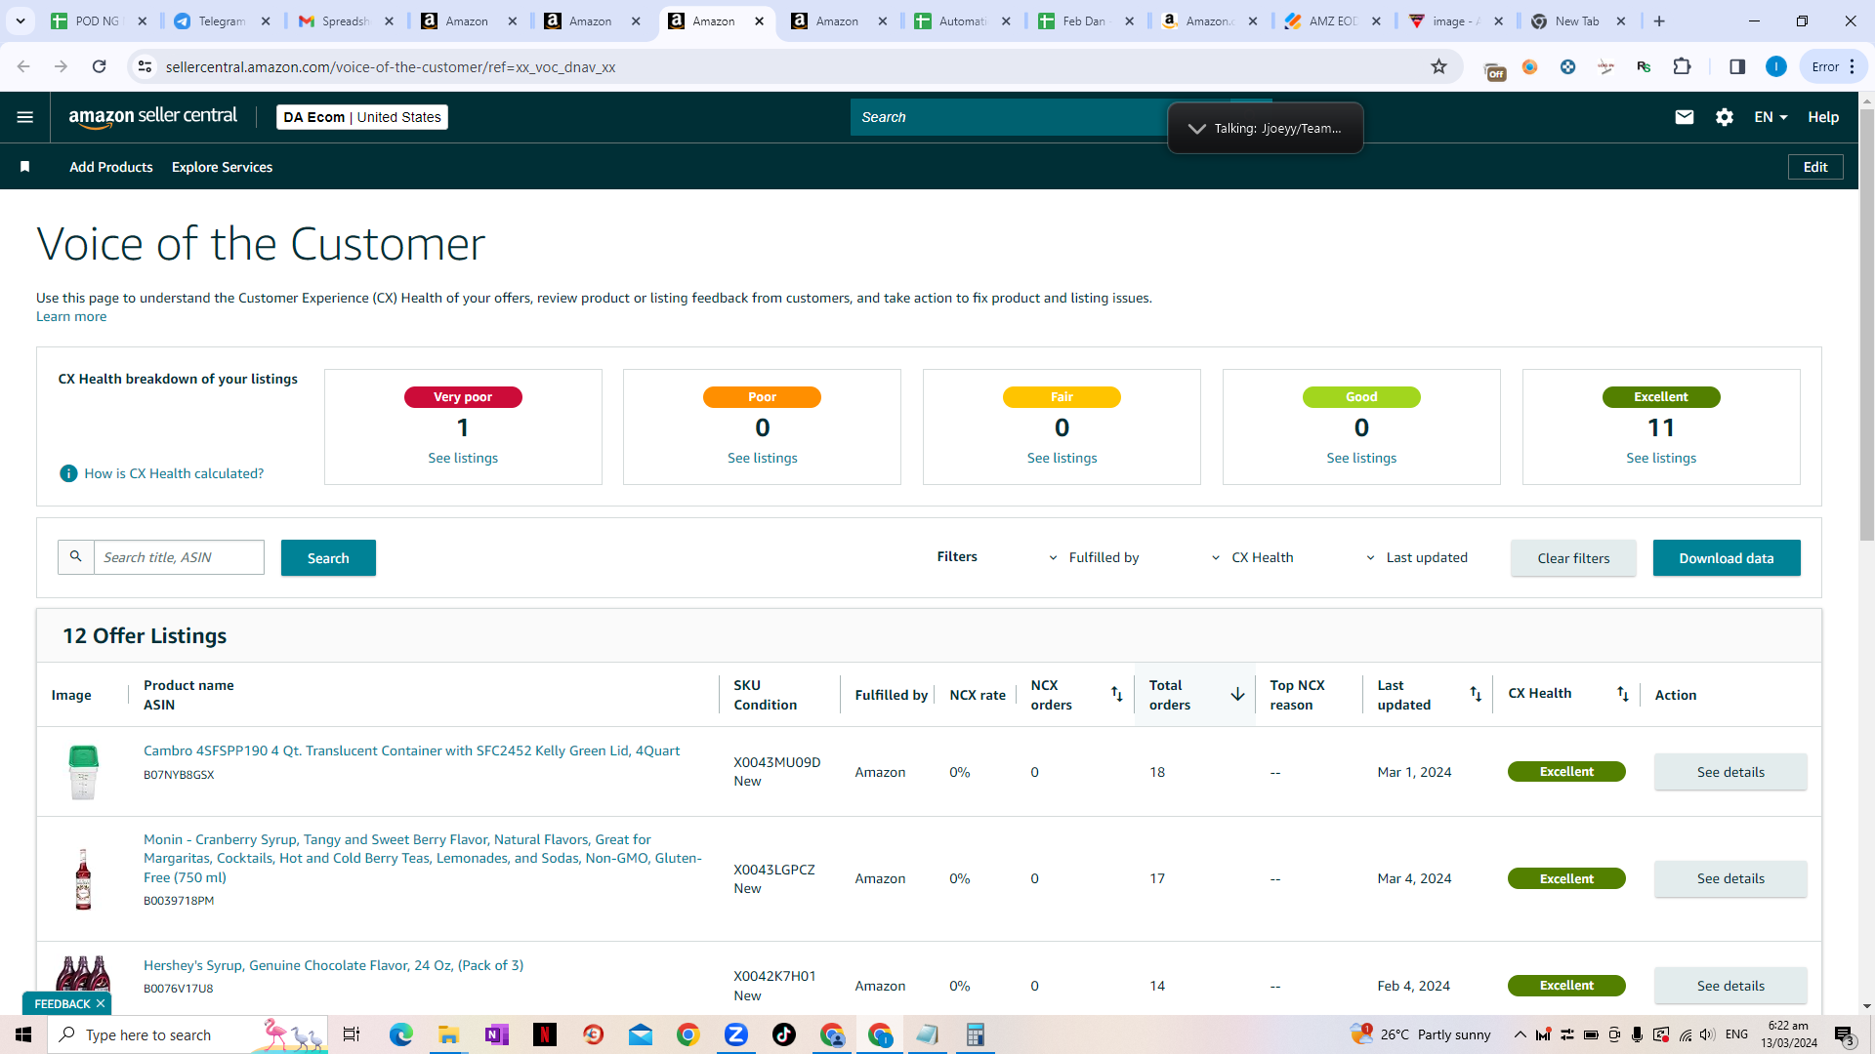Sort listings by CX Health column
The image size is (1875, 1054).
(1622, 694)
